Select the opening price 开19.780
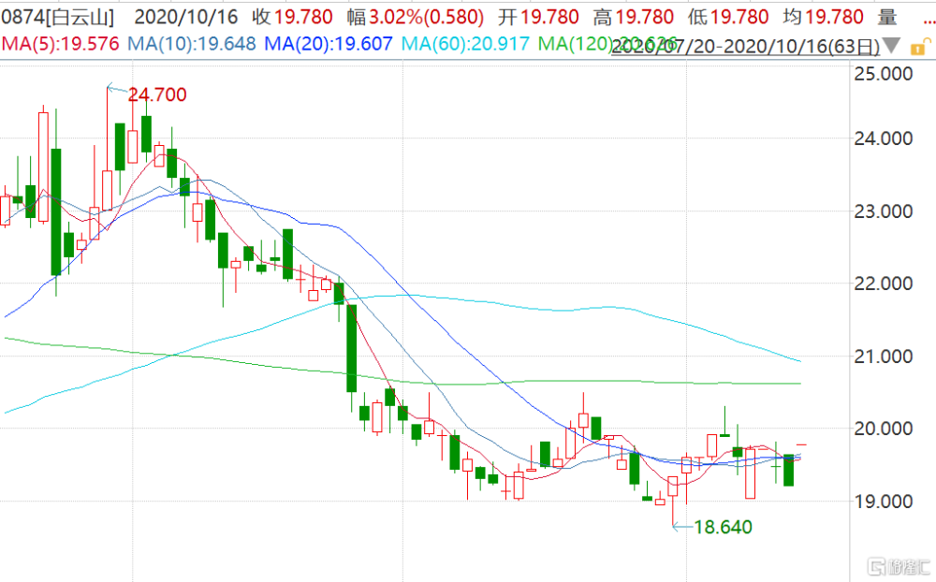The image size is (936, 582). point(538,17)
